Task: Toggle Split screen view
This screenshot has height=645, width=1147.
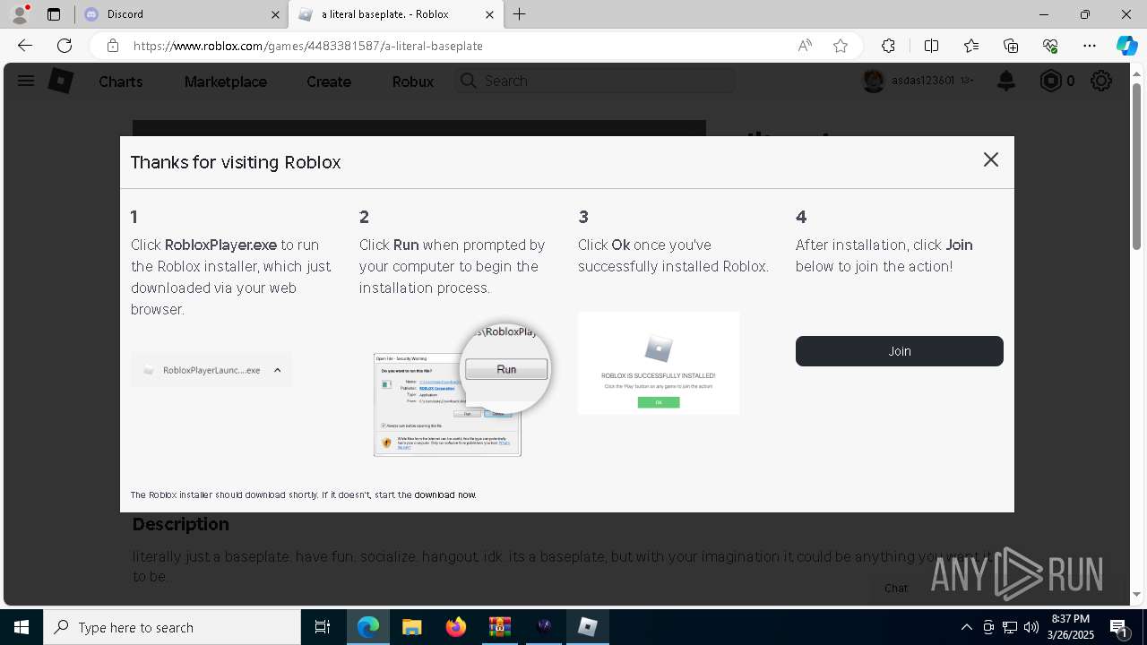Action: tap(931, 46)
